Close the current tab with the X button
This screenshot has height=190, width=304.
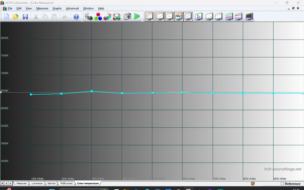(x=2, y=183)
